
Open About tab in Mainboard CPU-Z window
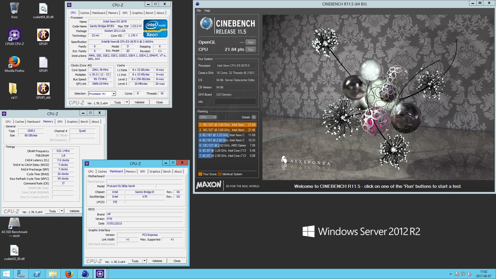point(178,172)
